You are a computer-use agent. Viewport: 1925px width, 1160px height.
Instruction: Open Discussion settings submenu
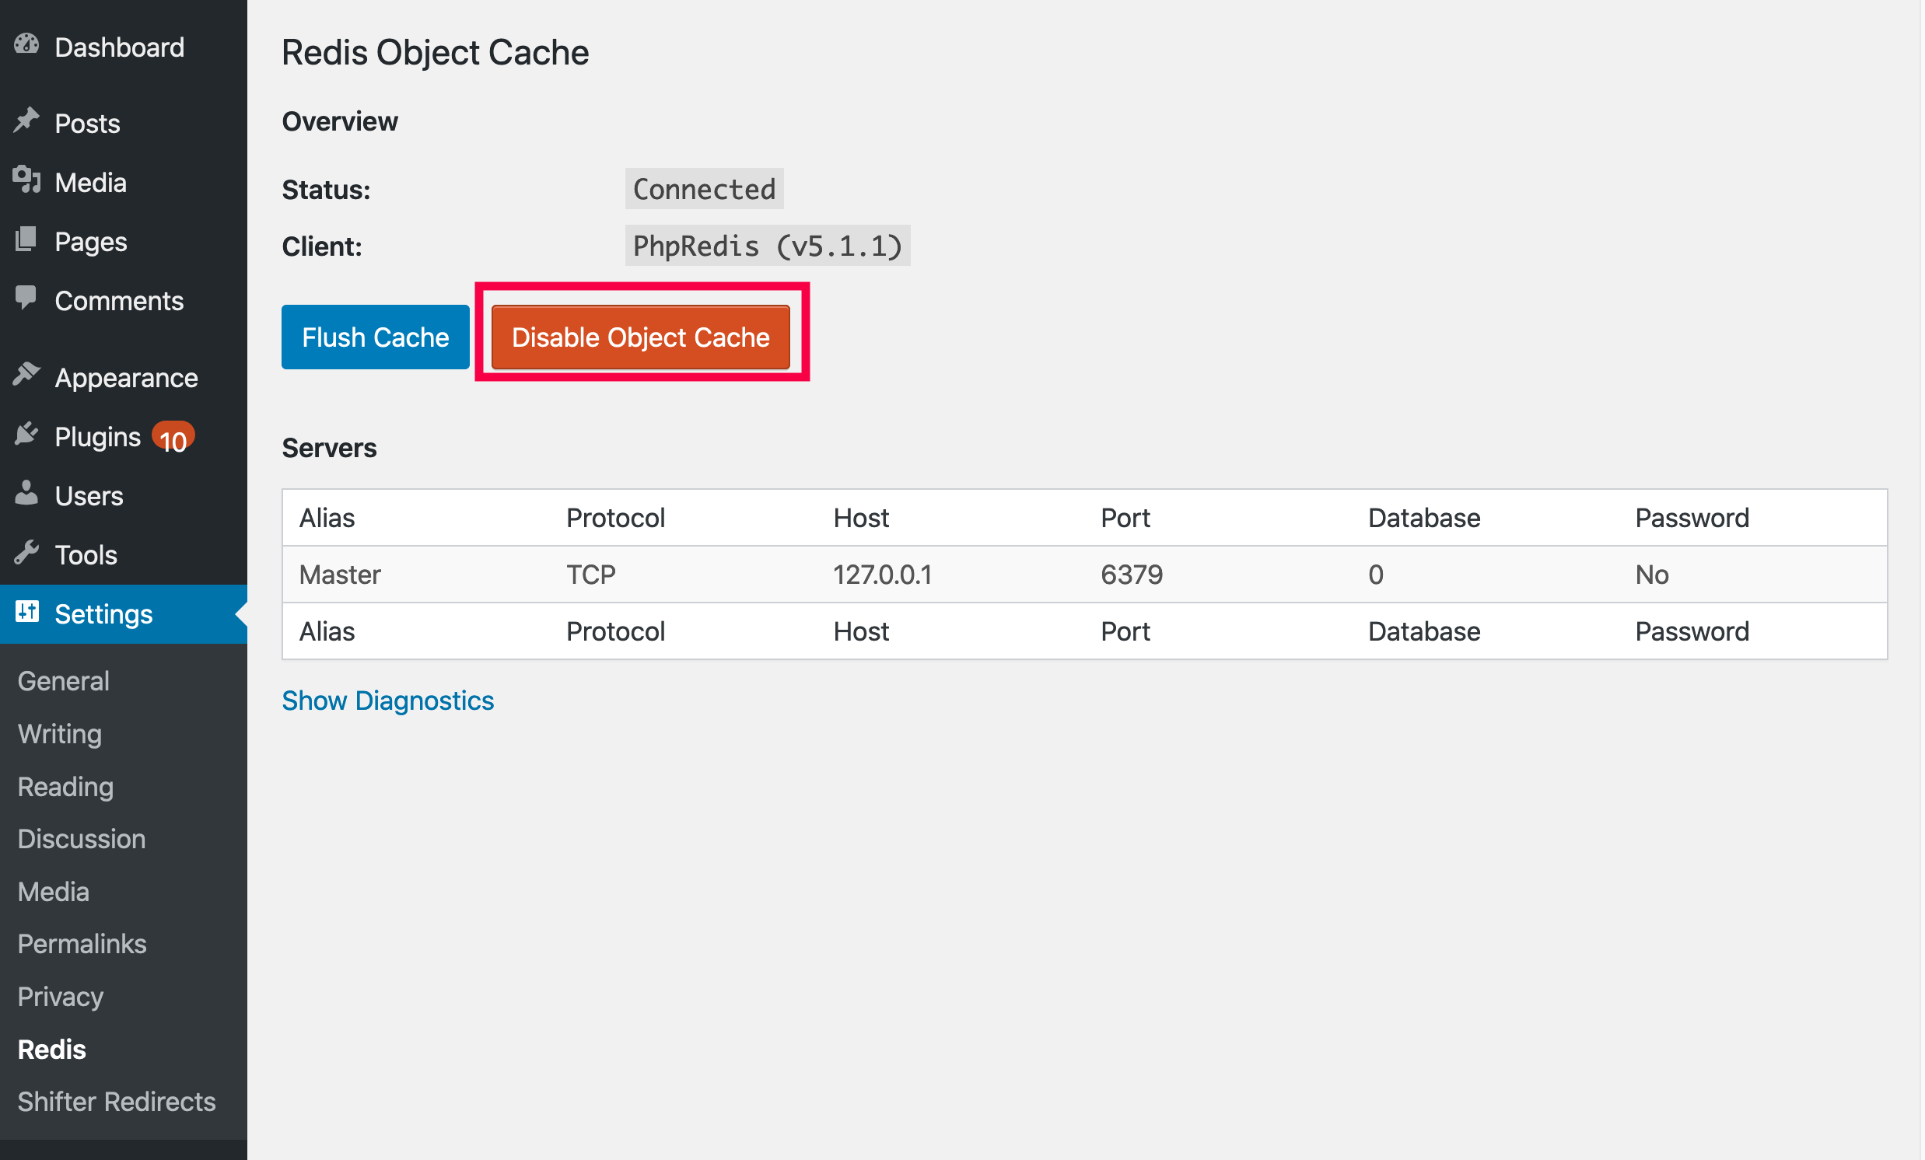(81, 839)
